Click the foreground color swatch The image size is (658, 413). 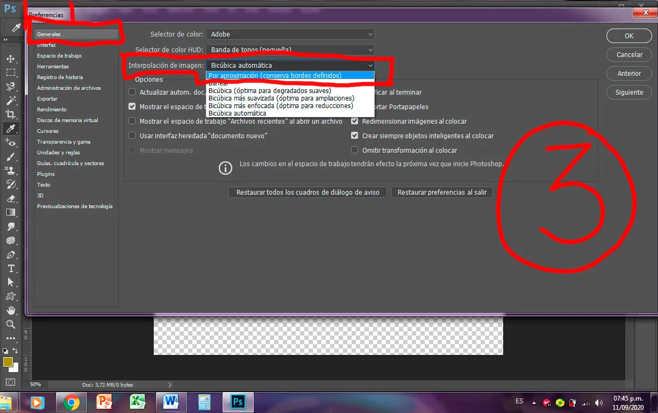(x=8, y=362)
